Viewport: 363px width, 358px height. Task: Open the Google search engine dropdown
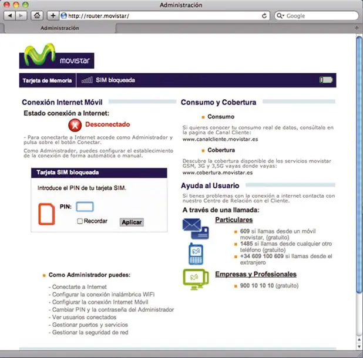280,16
